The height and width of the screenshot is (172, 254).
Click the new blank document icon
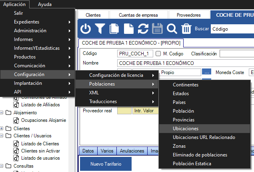click(128, 29)
